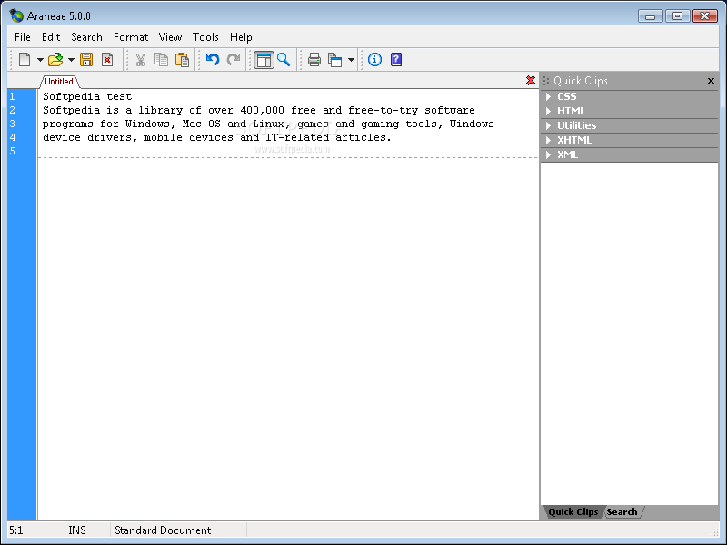Click the Open file folder icon
The image size is (727, 545).
coord(55,60)
